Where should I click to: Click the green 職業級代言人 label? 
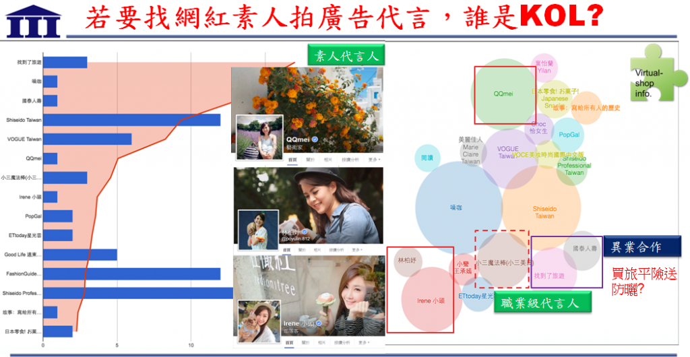point(542,302)
